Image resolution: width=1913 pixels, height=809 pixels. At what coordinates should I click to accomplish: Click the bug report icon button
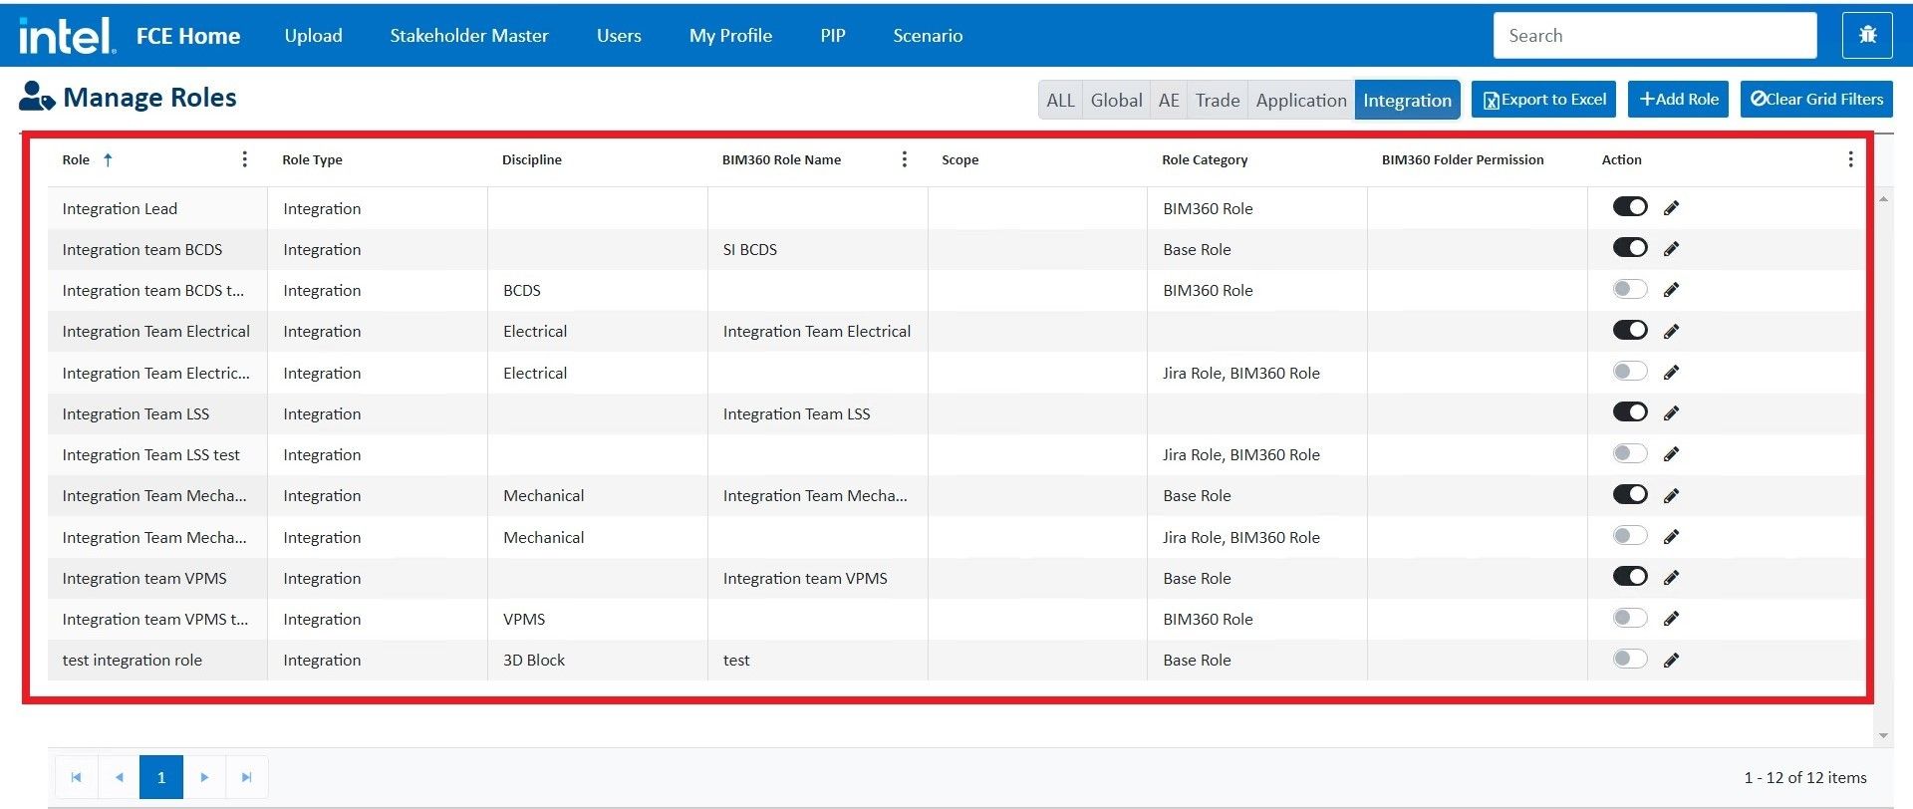pos(1867,36)
